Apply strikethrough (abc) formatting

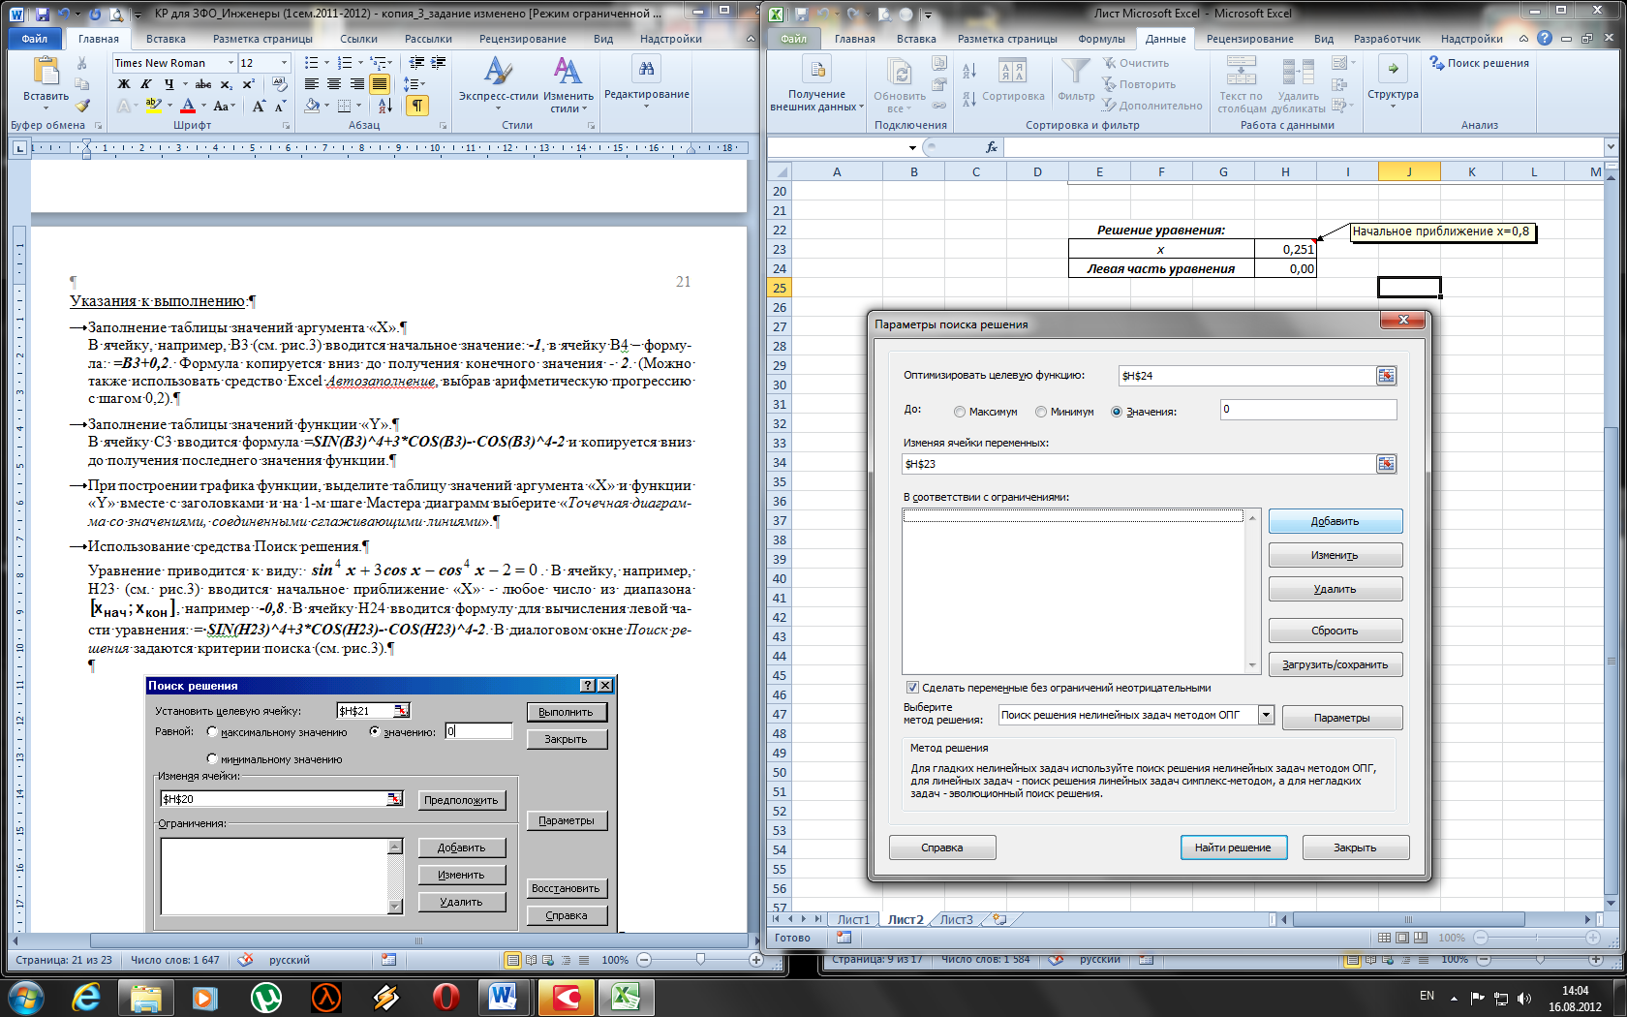203,84
